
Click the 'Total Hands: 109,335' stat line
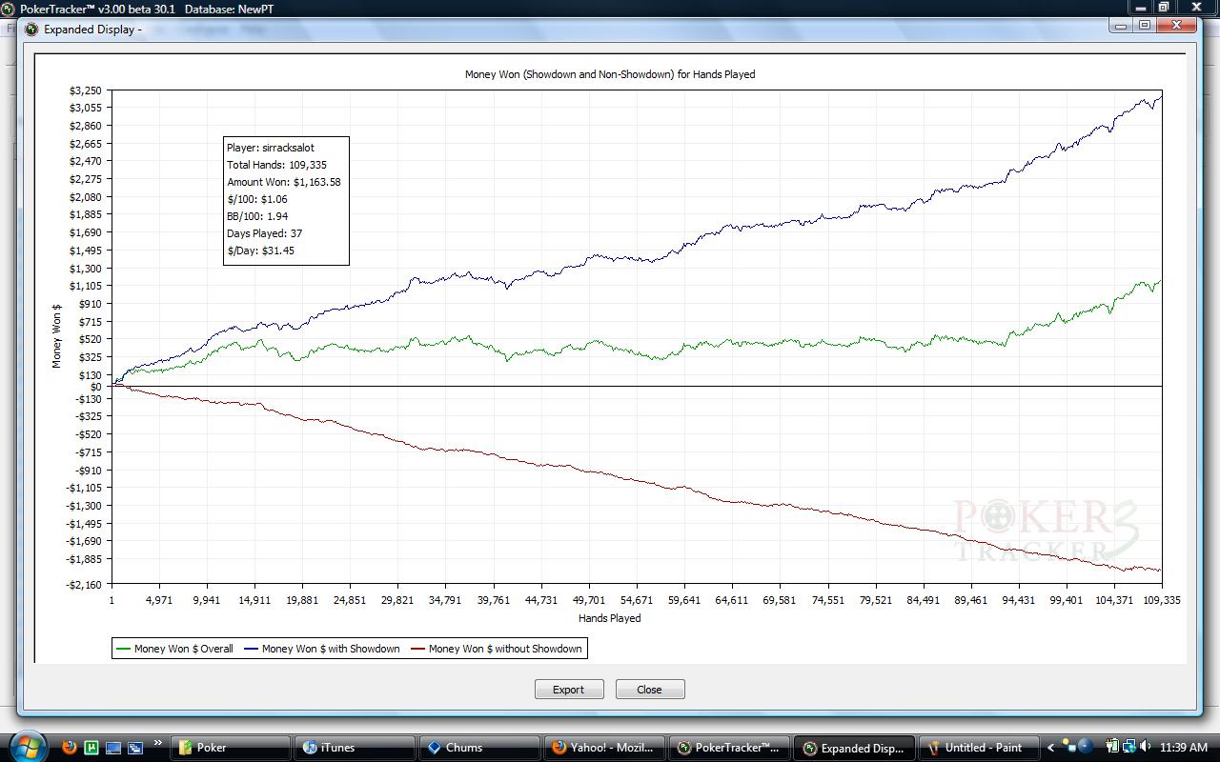coord(276,165)
